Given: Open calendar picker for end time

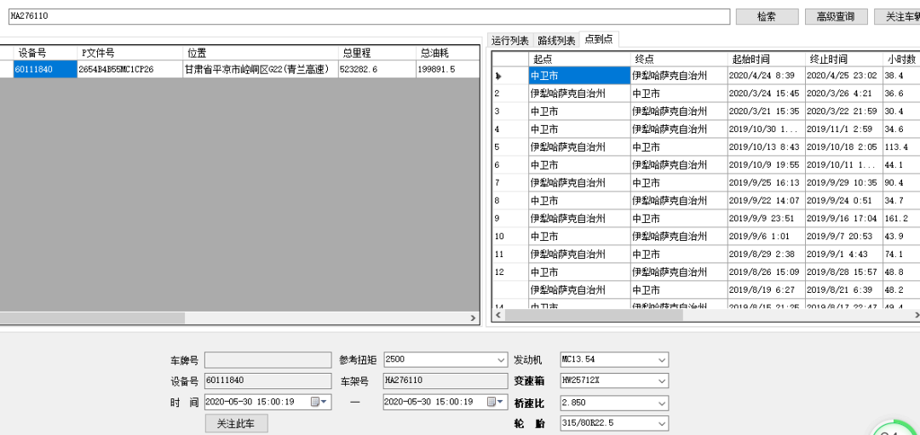Looking at the screenshot, I should tap(497, 402).
